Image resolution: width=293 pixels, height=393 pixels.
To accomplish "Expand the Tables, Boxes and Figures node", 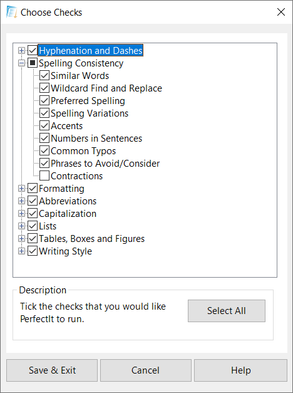I will pyautogui.click(x=21, y=239).
